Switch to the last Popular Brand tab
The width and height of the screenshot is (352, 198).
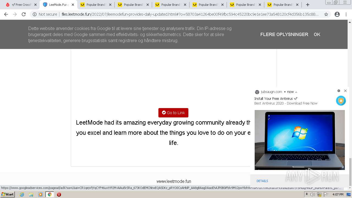(283, 5)
